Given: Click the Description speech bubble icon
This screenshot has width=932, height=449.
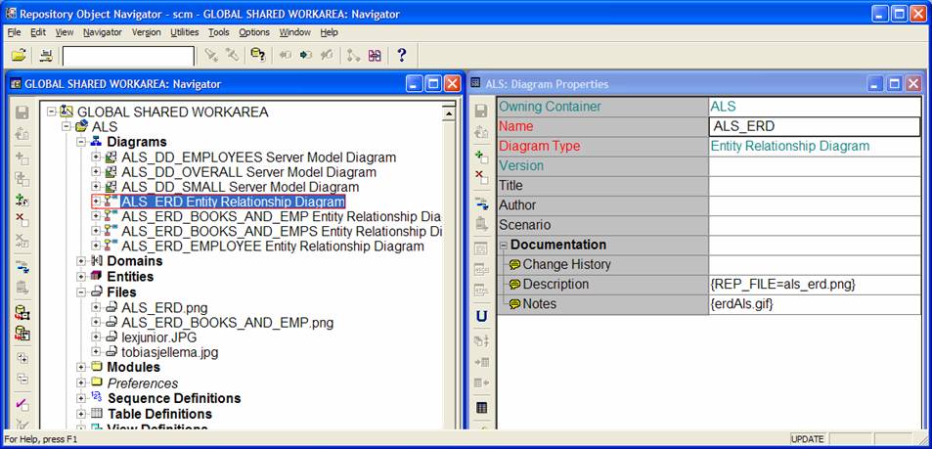Looking at the screenshot, I should point(514,285).
